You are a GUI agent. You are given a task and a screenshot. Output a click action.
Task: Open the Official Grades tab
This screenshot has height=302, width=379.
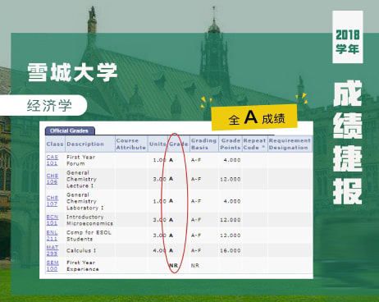70,130
